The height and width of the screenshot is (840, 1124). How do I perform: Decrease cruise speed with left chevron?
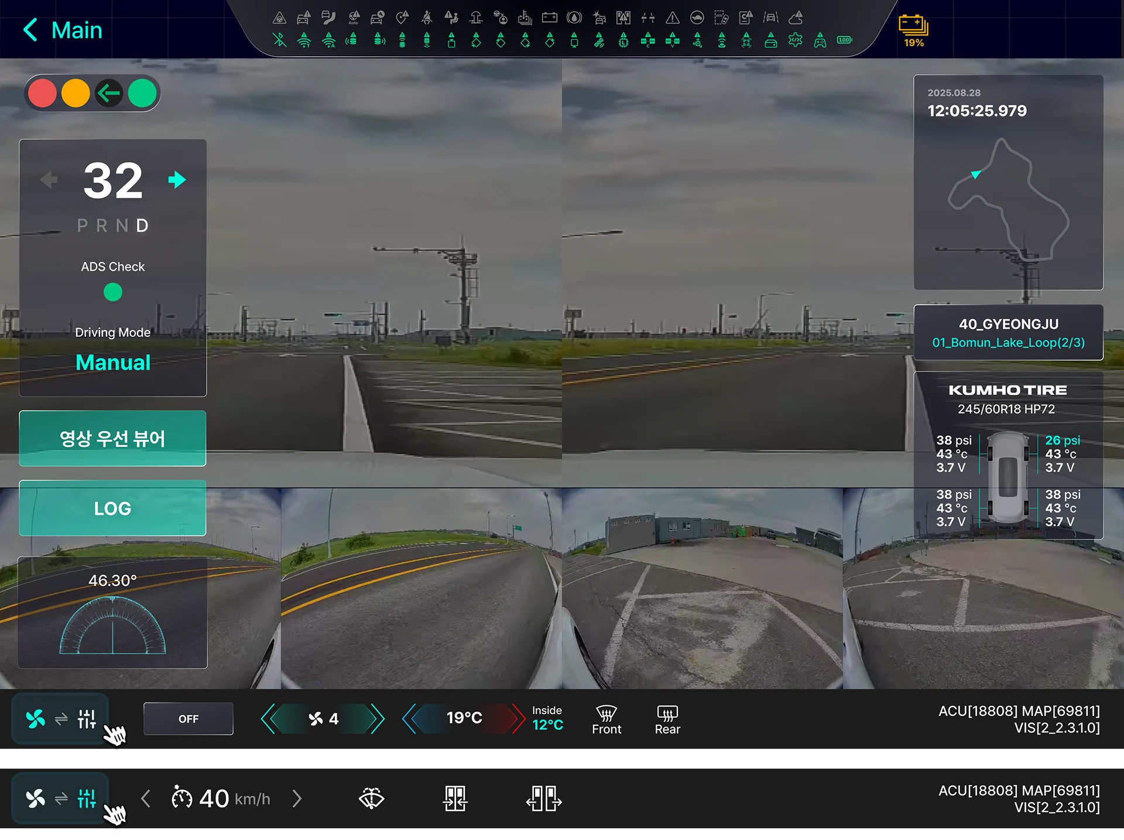tap(146, 798)
